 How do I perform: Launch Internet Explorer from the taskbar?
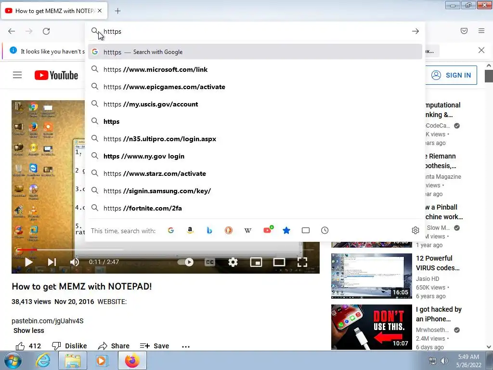(42, 361)
